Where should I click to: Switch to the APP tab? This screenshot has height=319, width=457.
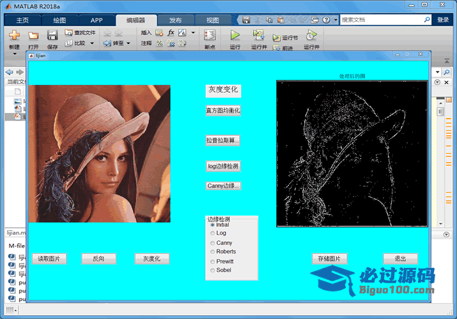point(96,20)
